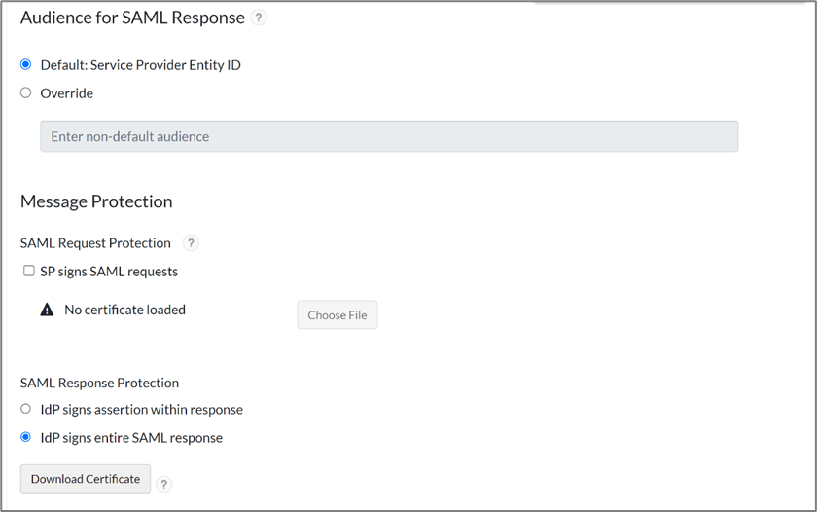Click the IdP signs entire SAML response label text

(131, 438)
